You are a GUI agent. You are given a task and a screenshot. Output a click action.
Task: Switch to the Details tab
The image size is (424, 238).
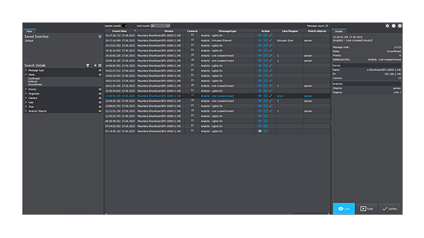pos(339,31)
